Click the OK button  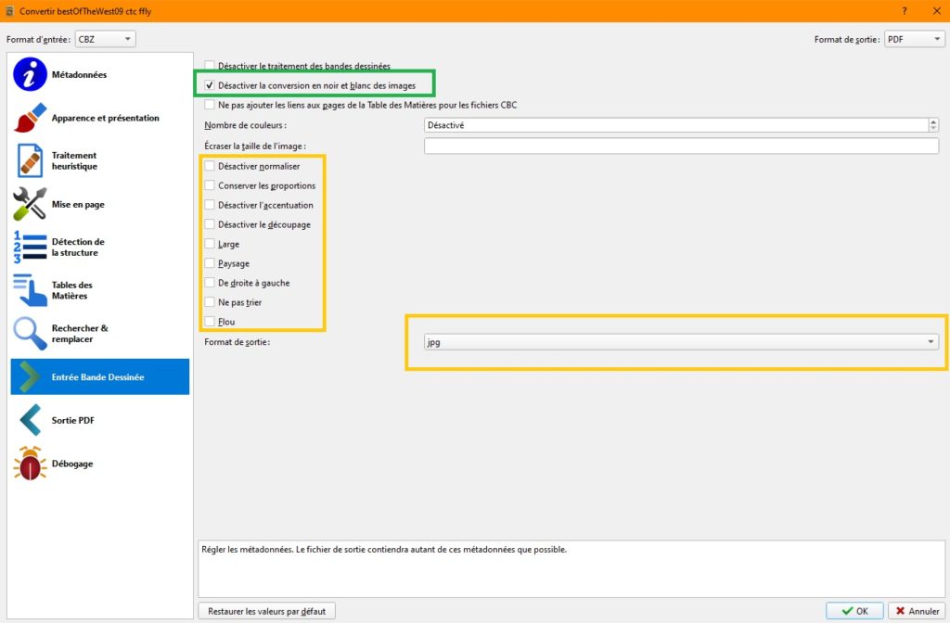[854, 611]
